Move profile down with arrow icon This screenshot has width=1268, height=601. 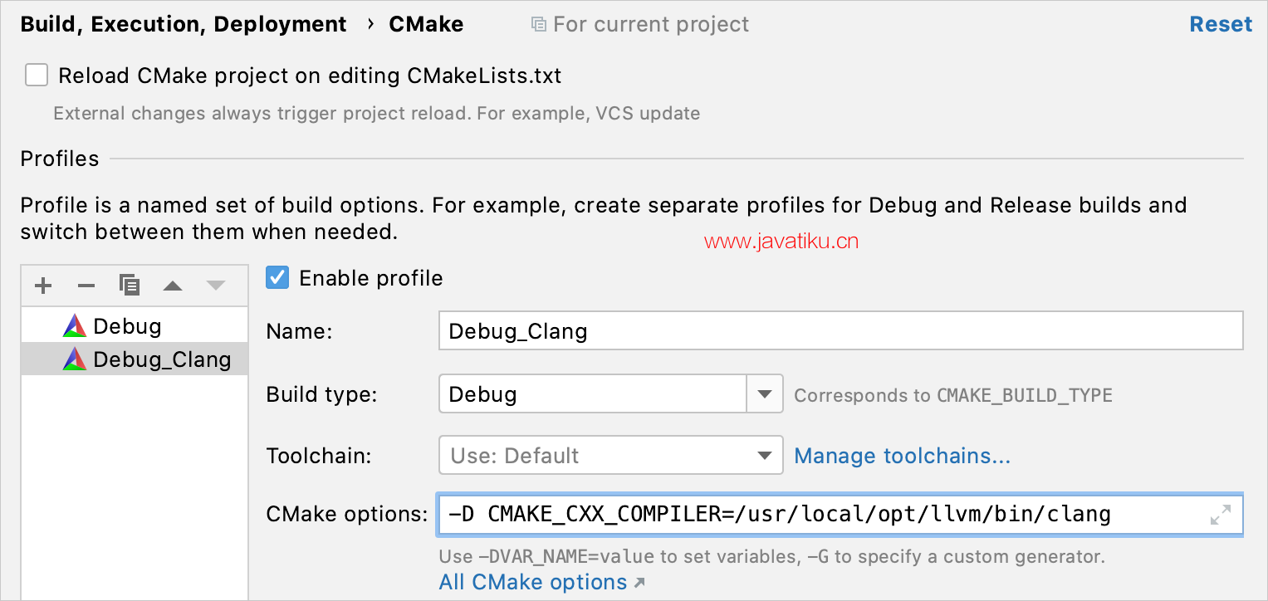tap(216, 286)
